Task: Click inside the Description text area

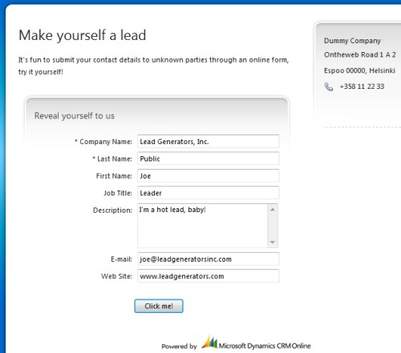Action: tap(202, 226)
